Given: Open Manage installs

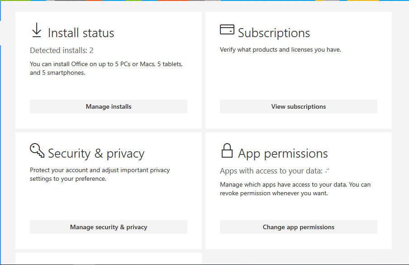Looking at the screenshot, I should (109, 106).
